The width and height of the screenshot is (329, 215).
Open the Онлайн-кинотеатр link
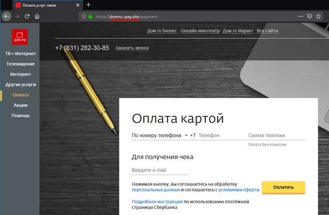(x=200, y=31)
